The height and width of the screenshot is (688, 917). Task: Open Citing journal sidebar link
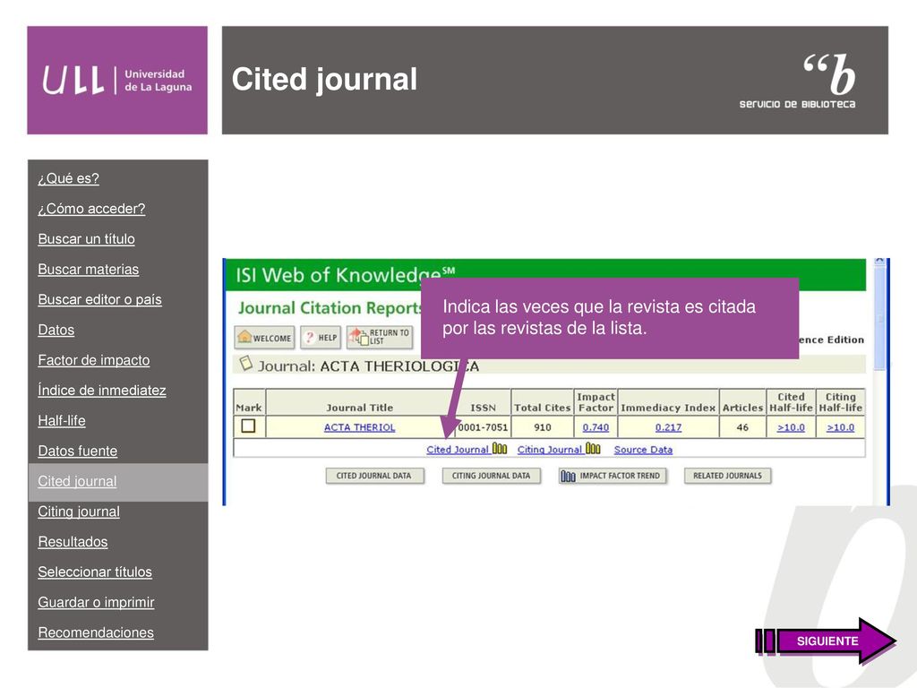(79, 512)
